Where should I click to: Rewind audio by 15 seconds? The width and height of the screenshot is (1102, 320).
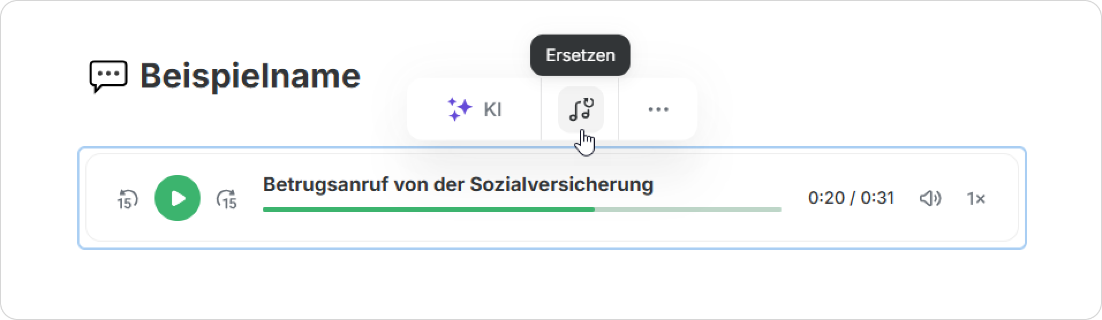(127, 199)
